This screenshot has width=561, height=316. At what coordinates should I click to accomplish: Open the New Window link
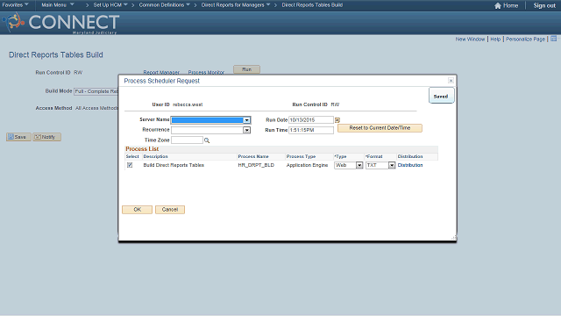(x=470, y=39)
